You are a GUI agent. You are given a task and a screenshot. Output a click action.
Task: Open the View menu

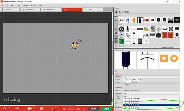(x=18, y=5)
